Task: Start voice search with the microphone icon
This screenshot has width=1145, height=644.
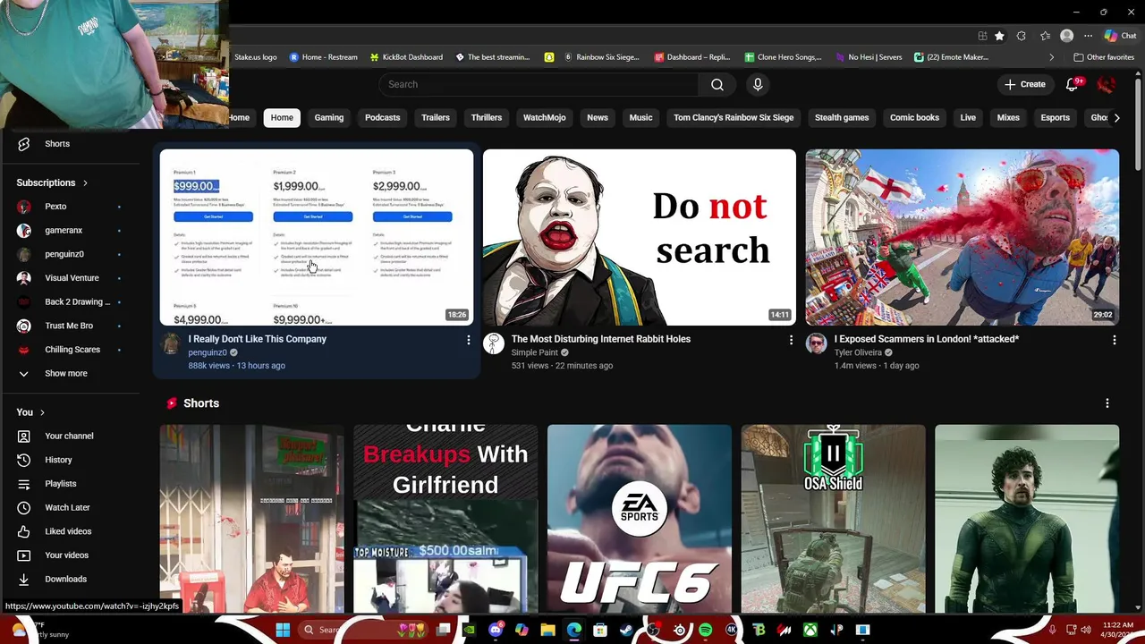Action: click(x=758, y=84)
